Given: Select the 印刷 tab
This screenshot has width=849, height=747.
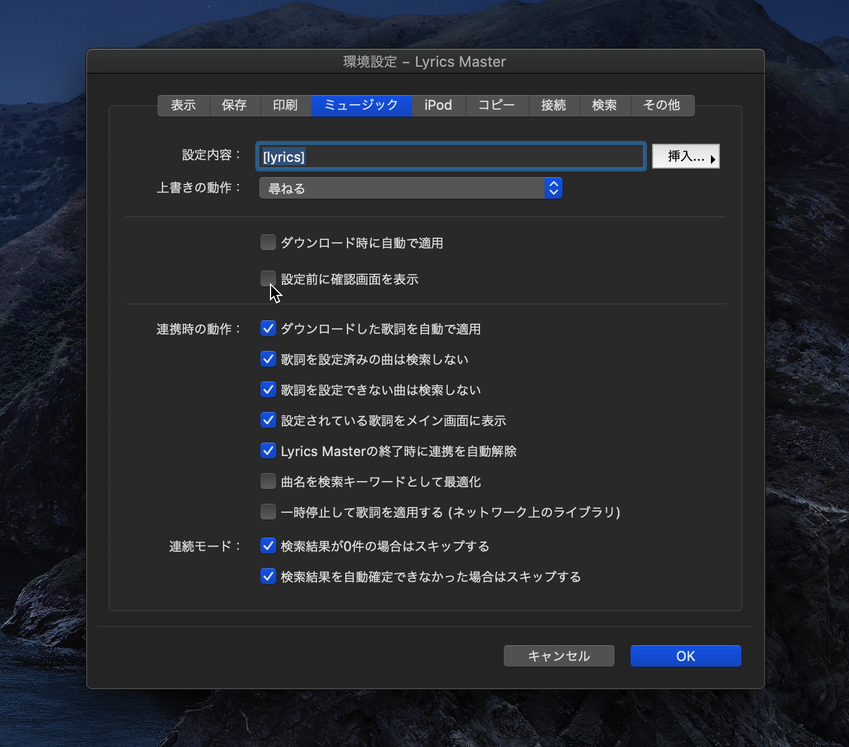Looking at the screenshot, I should (285, 105).
